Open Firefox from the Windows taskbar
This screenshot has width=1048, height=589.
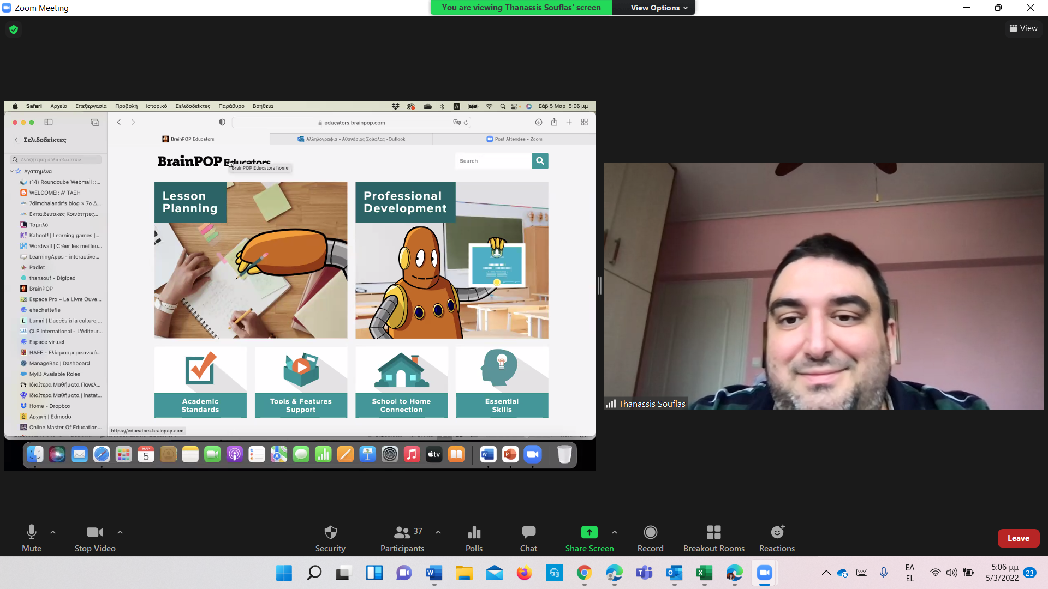coord(524,573)
